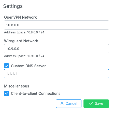Viewport: 113px width, 115px height.
Task: Click into the custom DNS address field
Action: coord(56,74)
